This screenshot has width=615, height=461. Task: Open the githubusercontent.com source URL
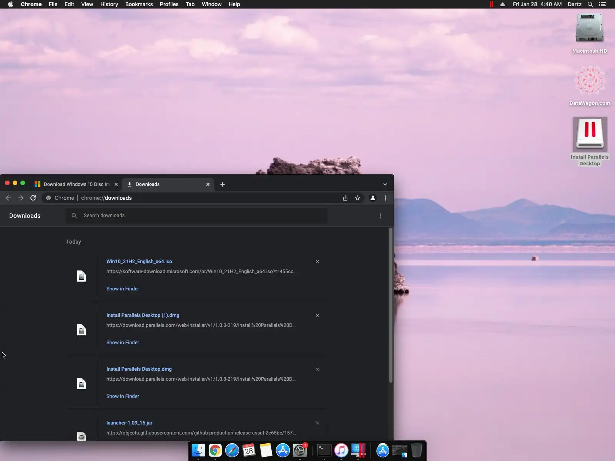(x=201, y=433)
